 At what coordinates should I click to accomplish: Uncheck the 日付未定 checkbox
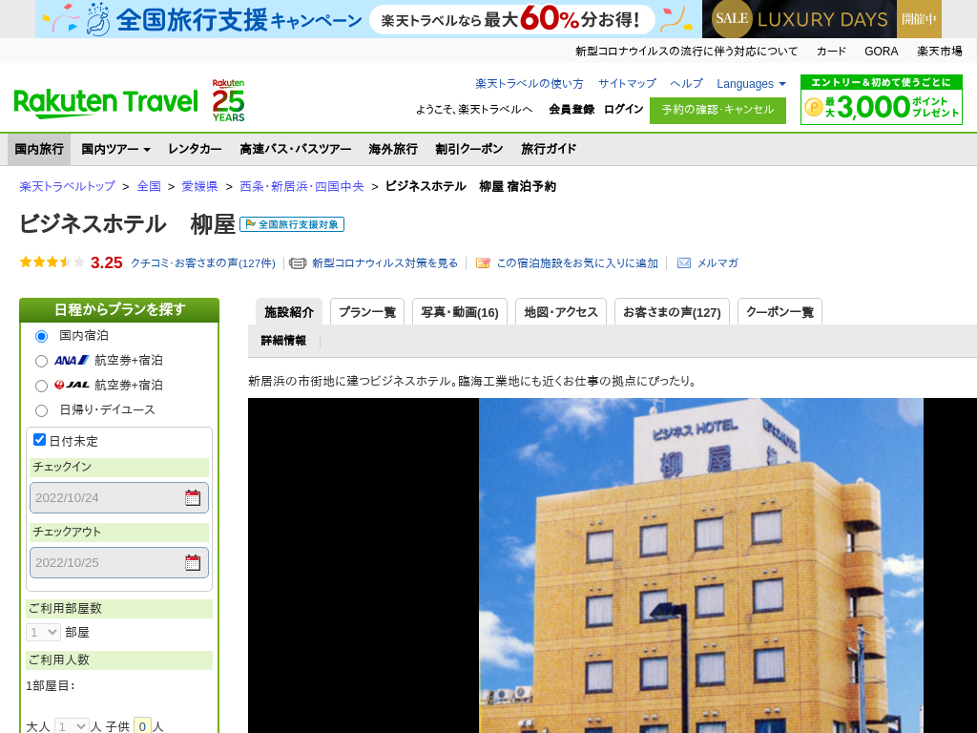[39, 440]
